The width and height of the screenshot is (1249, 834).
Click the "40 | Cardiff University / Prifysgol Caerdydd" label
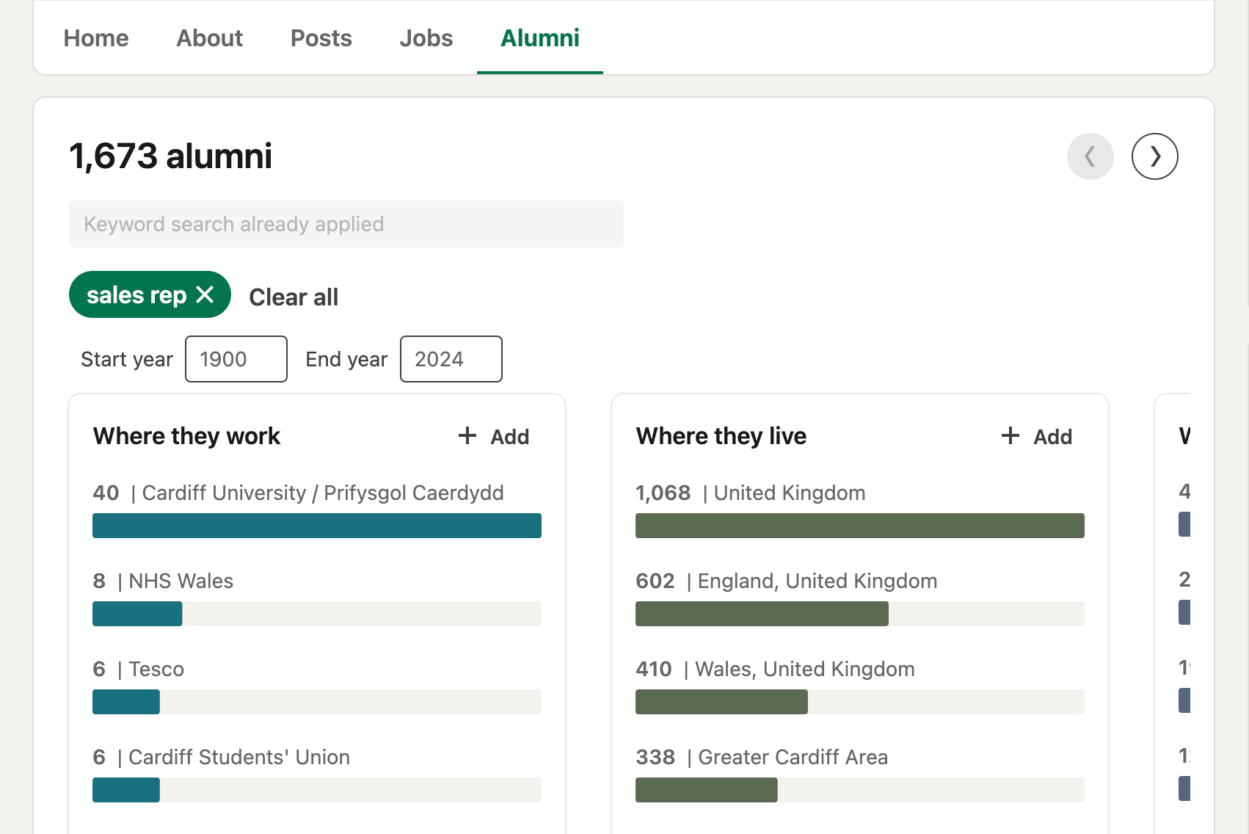point(298,493)
